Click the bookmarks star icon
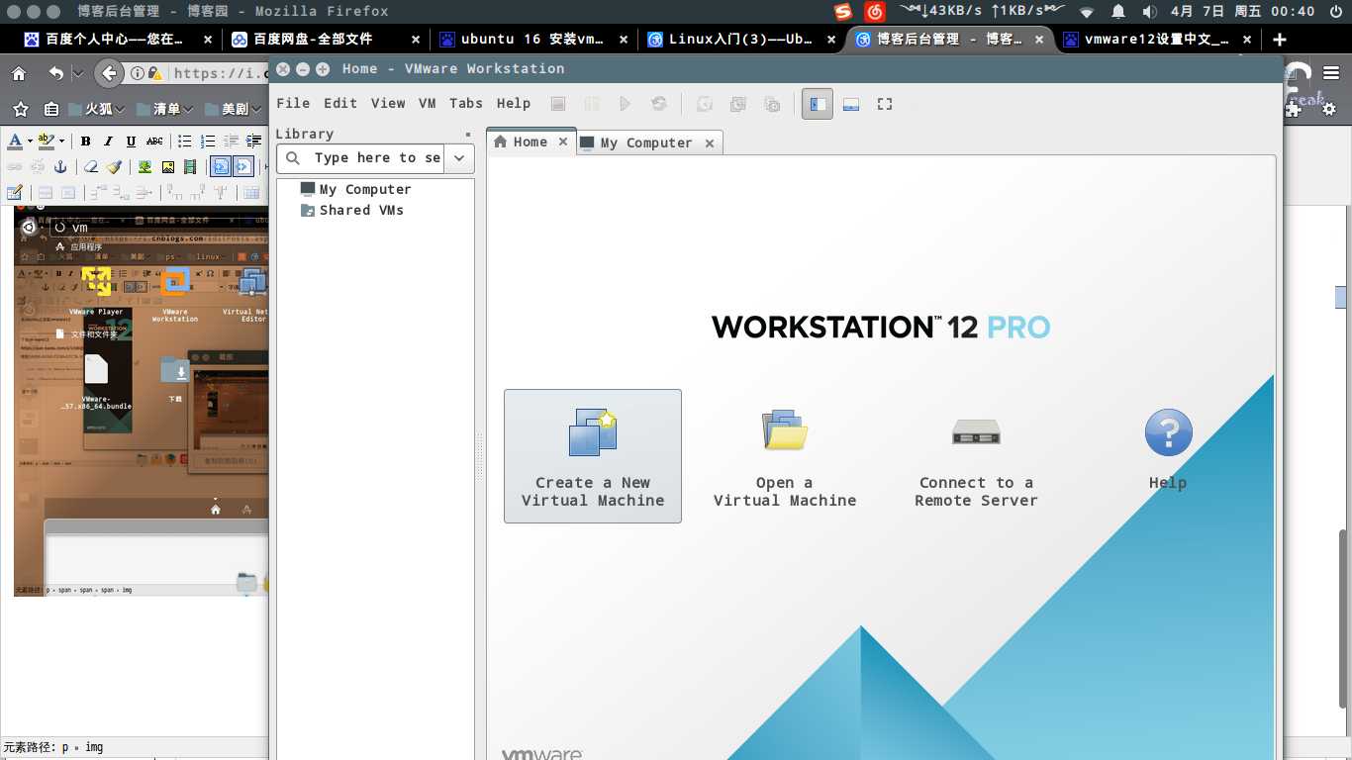This screenshot has width=1352, height=760. coord(20,109)
